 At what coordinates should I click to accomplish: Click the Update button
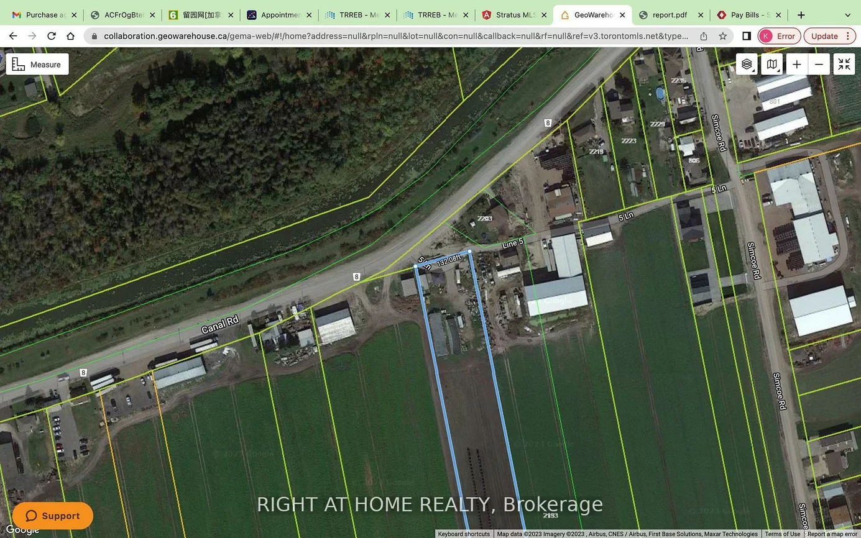click(x=825, y=35)
